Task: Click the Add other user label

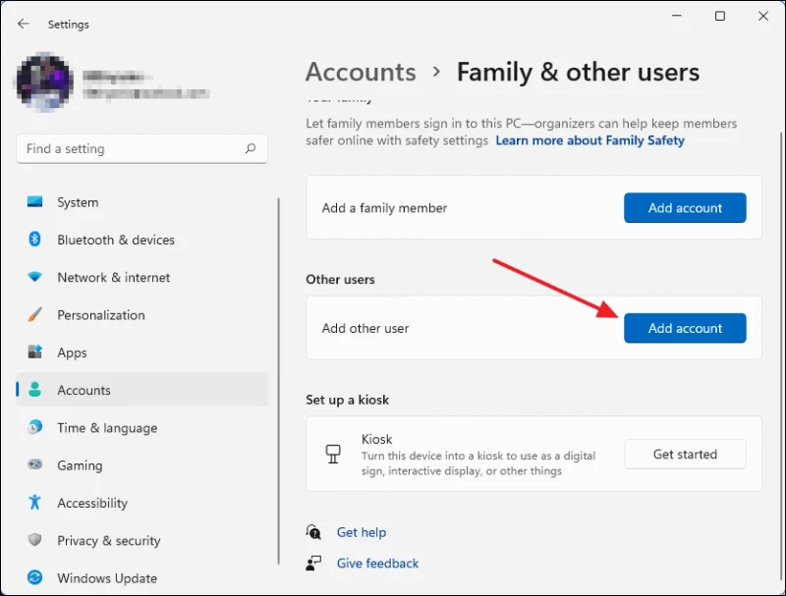Action: [x=365, y=328]
